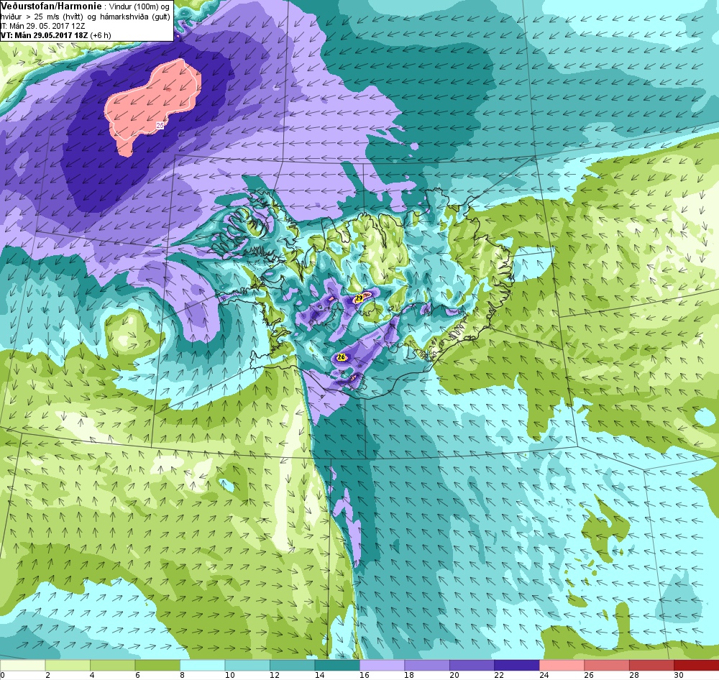
Task: Click the lavender 16–18 m/s legend swatch
Action: coord(382,666)
